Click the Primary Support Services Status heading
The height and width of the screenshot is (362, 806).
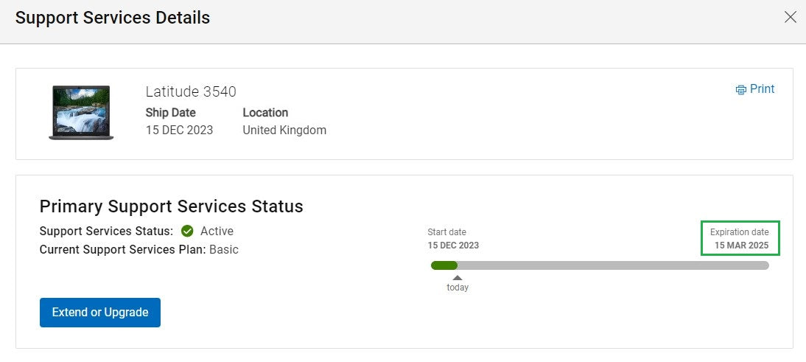coord(171,206)
